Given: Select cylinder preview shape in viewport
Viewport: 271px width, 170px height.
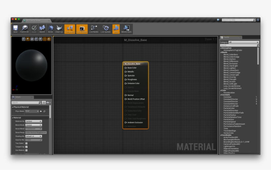Looking at the screenshot, I should point(24,39).
